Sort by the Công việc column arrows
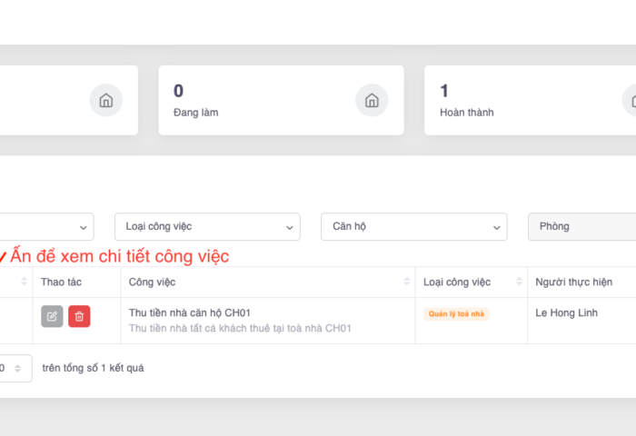Image resolution: width=636 pixels, height=436 pixels. click(x=406, y=282)
